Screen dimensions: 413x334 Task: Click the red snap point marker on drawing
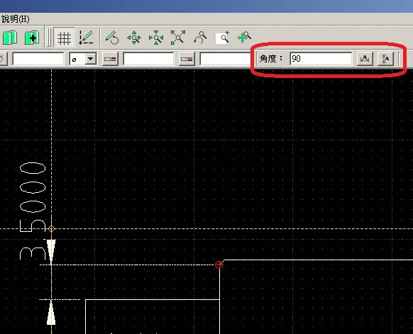click(219, 265)
